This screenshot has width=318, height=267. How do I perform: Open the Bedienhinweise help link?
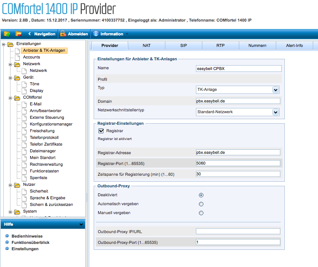[x=27, y=236]
